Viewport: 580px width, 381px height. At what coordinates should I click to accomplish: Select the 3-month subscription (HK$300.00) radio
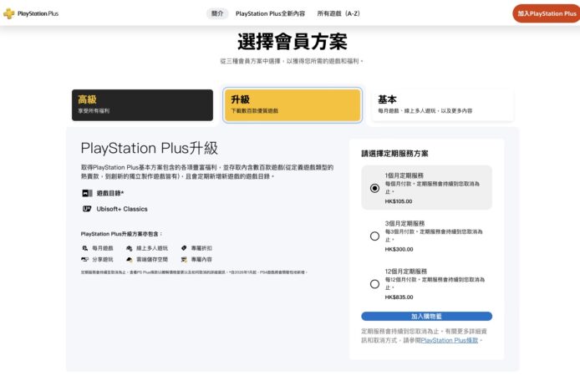374,236
